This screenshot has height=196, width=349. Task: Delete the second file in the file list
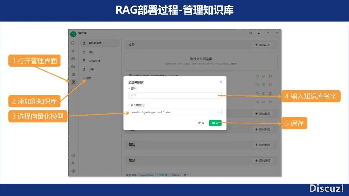tap(270, 85)
